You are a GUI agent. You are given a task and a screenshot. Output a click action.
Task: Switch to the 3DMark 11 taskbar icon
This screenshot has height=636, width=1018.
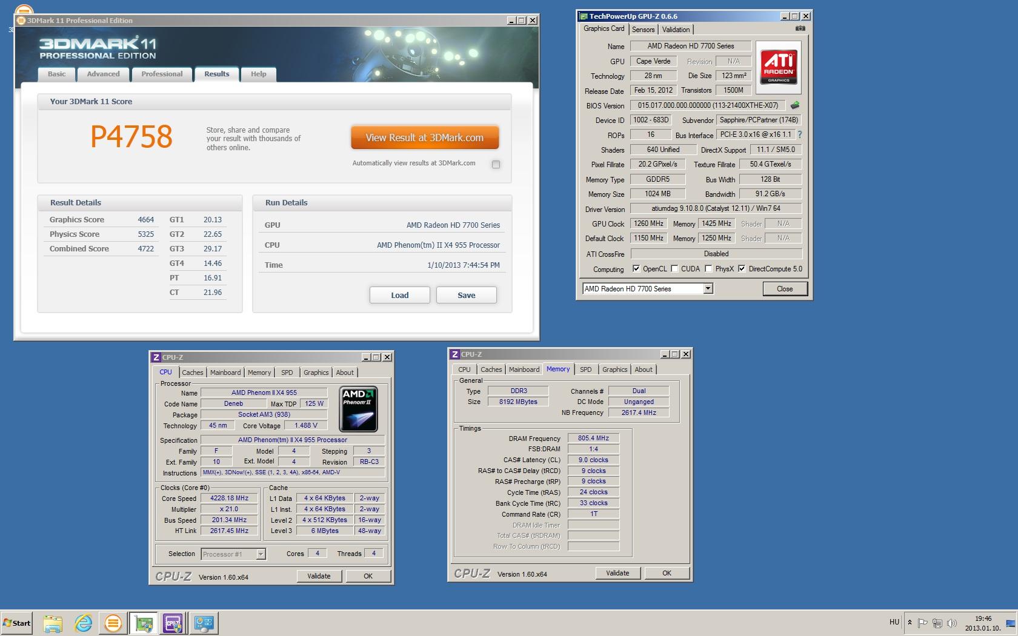pyautogui.click(x=113, y=623)
